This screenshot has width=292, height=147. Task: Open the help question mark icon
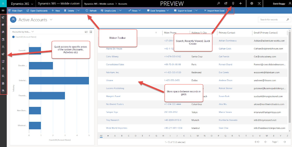pyautogui.click(x=259, y=4)
